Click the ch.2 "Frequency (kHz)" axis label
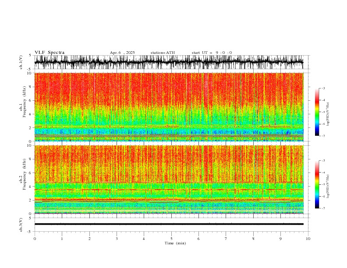 point(25,174)
